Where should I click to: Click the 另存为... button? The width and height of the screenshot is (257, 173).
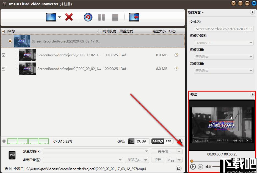[x=164, y=151]
